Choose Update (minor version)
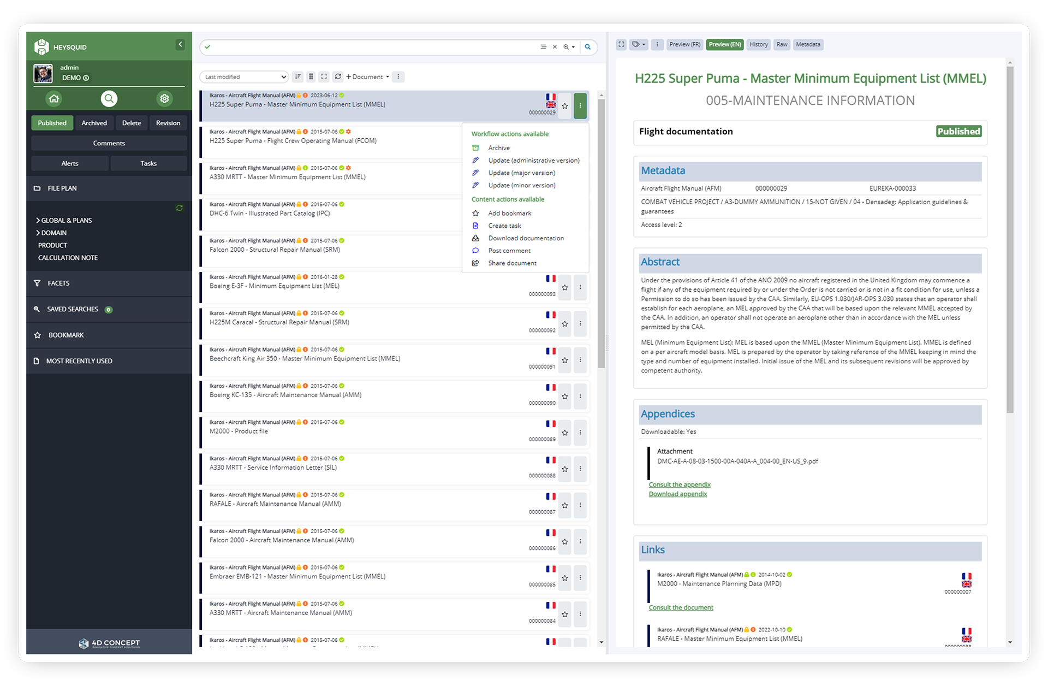Screen dimensions: 1048x686 (x=521, y=186)
